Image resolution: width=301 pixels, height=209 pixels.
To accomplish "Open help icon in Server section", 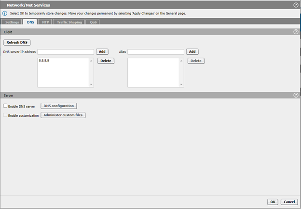I will pyautogui.click(x=296, y=95).
